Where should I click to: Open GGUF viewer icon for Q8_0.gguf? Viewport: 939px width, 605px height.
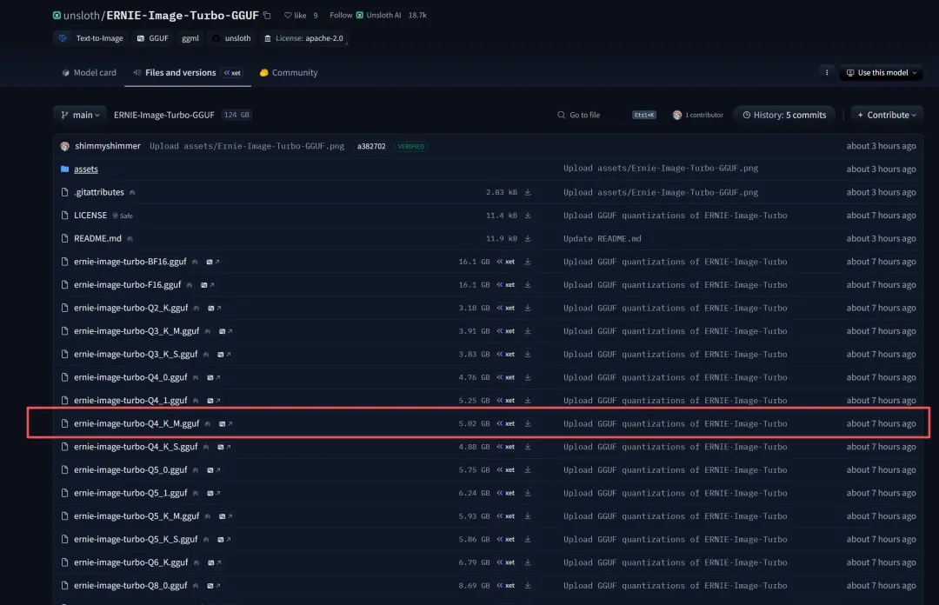click(213, 585)
